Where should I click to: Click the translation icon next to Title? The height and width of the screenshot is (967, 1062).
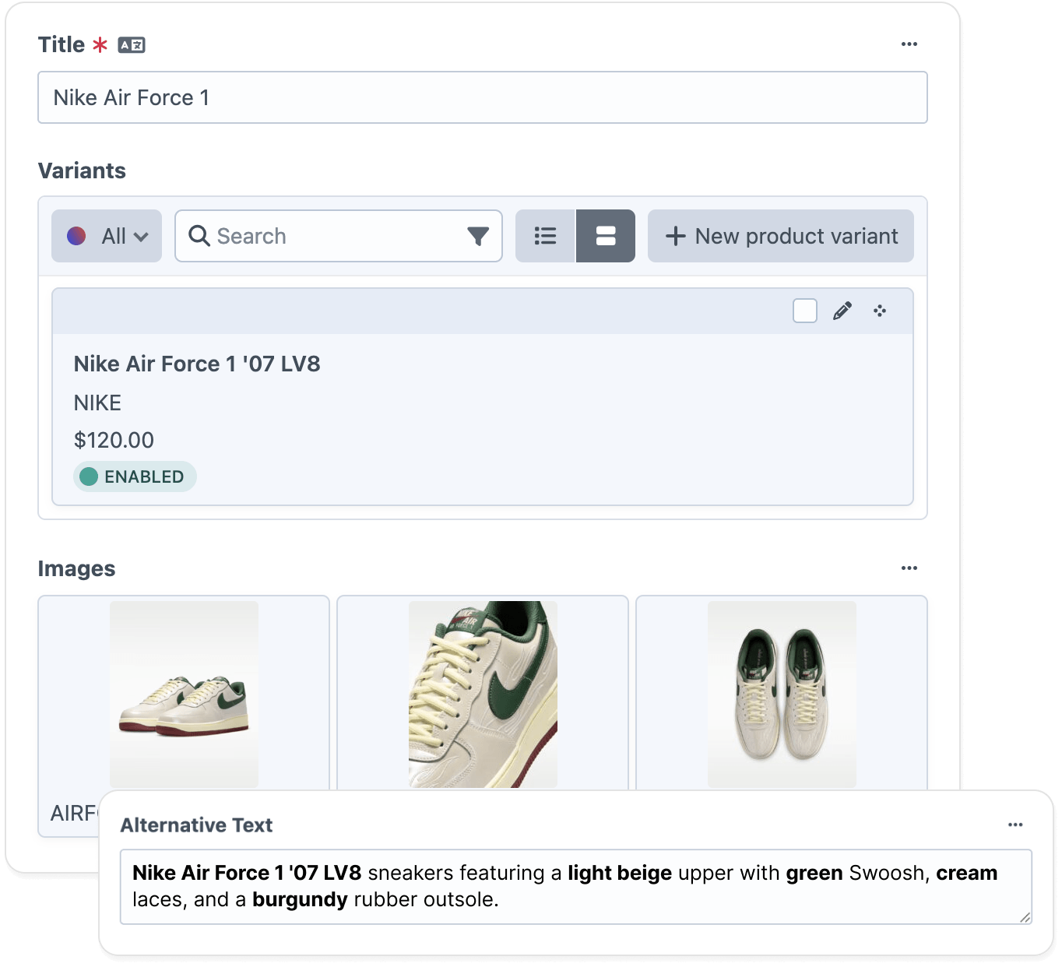click(x=132, y=45)
